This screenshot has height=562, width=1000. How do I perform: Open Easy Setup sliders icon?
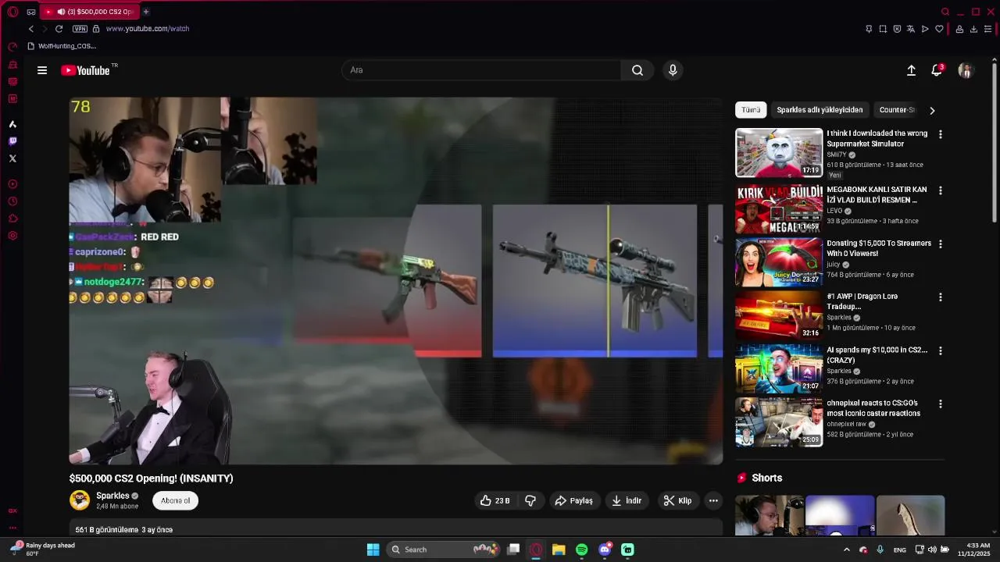(987, 29)
